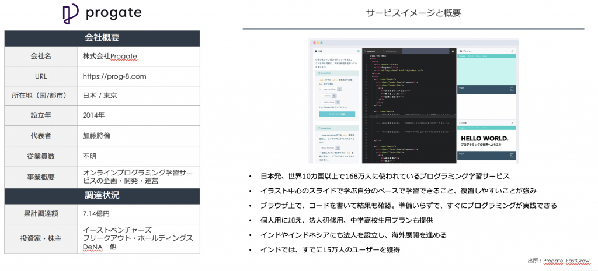Click the 不明 value cell

pos(139,157)
